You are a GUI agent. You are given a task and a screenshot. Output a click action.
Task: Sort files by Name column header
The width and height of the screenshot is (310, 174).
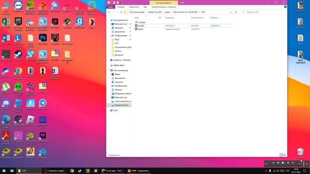146,18
